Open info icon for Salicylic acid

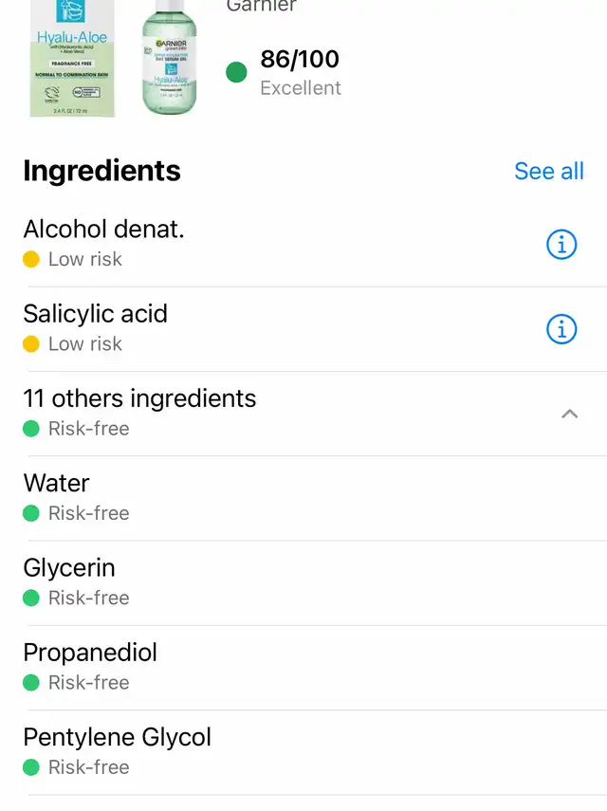[x=561, y=329]
